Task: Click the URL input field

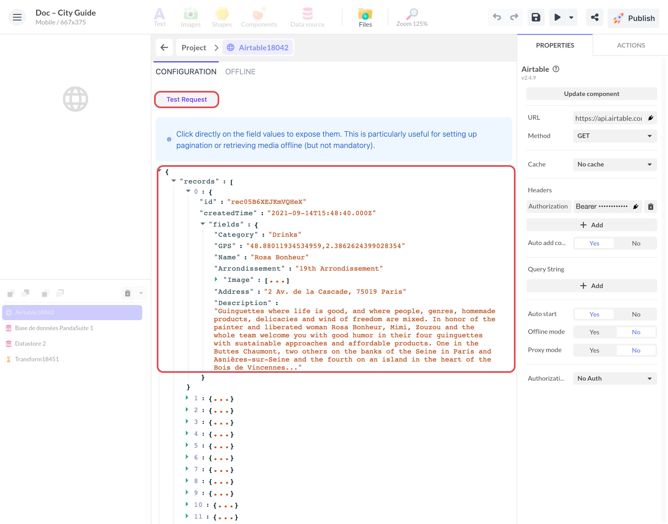Action: coord(608,118)
